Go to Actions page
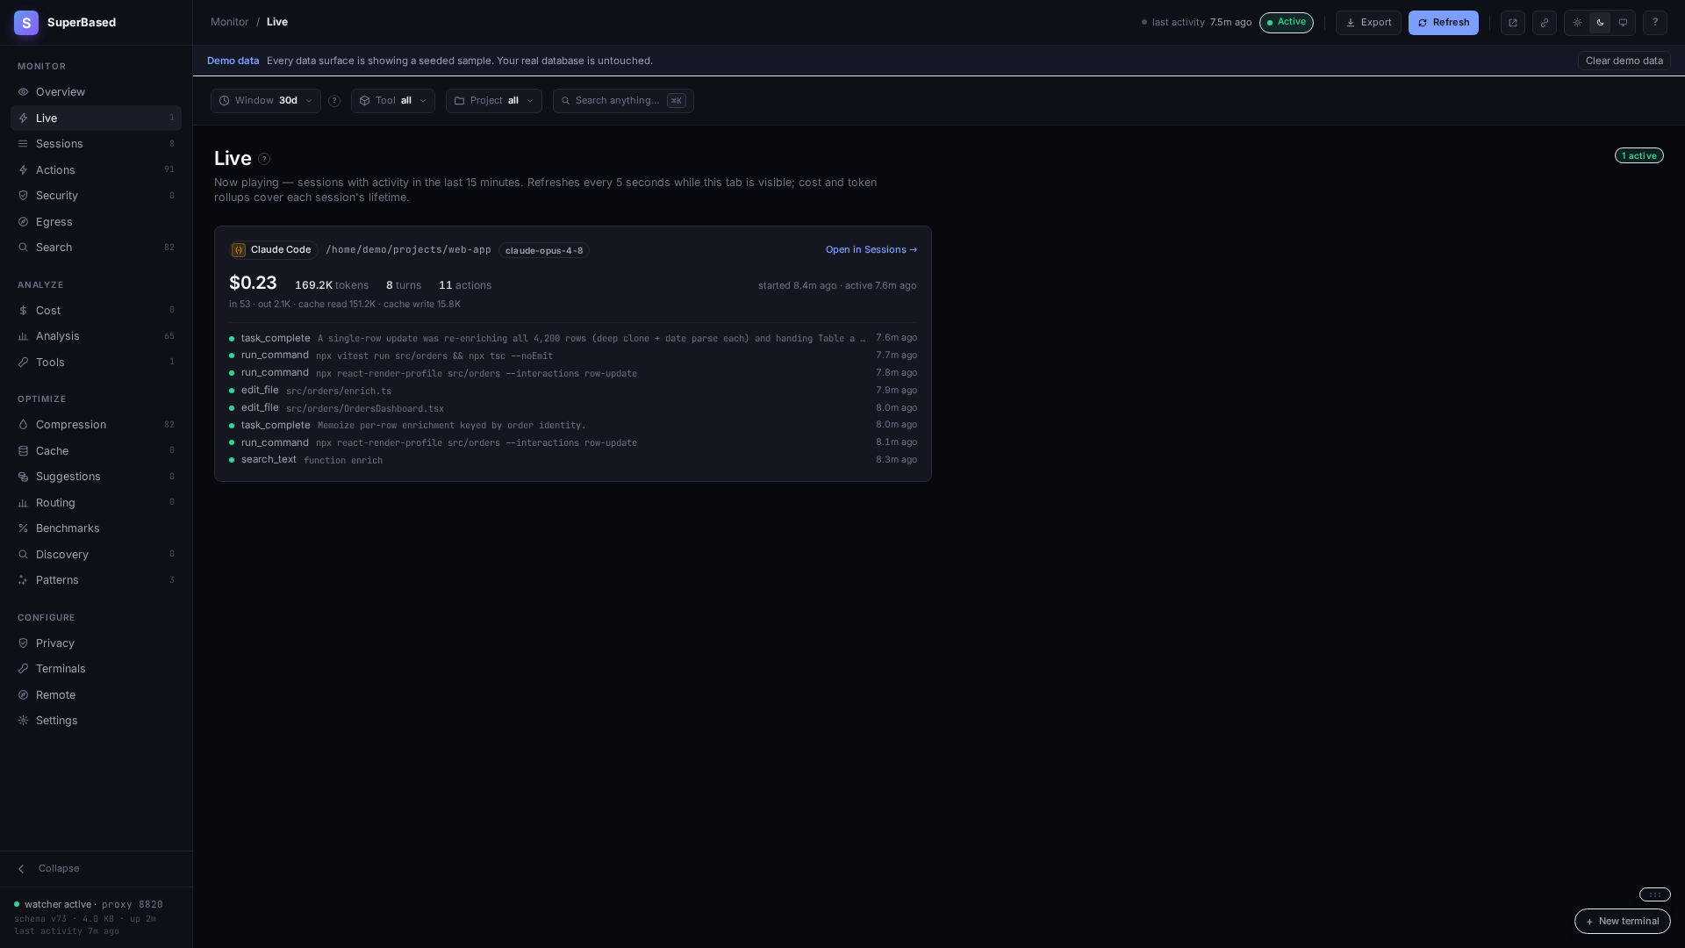Viewport: 1685px width, 948px height. (96, 170)
